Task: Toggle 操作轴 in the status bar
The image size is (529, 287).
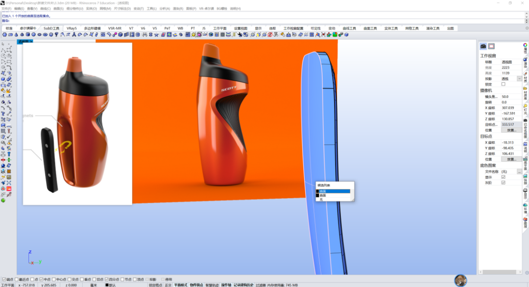Action: (x=226, y=285)
